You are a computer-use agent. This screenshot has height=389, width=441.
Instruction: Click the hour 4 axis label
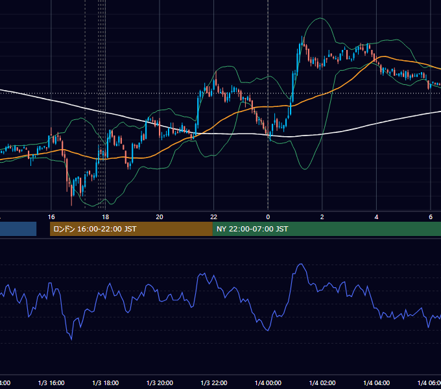376,217
